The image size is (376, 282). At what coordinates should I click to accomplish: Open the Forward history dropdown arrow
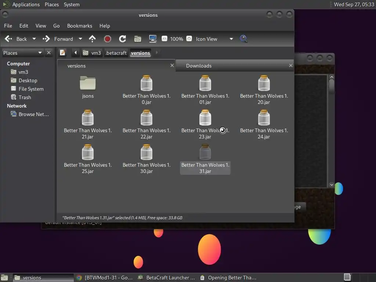80,39
